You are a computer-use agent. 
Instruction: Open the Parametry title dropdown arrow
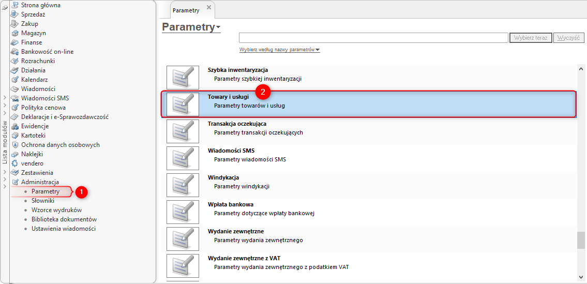218,27
